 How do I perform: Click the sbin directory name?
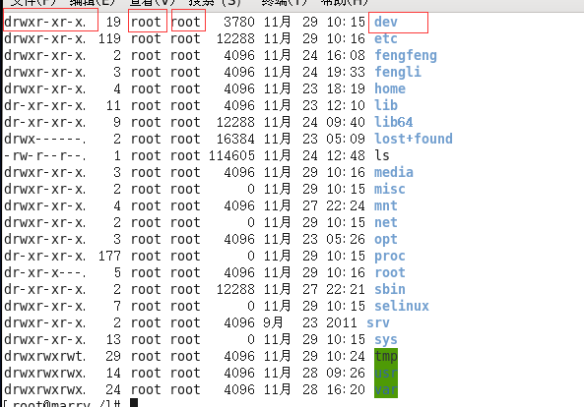click(x=390, y=290)
